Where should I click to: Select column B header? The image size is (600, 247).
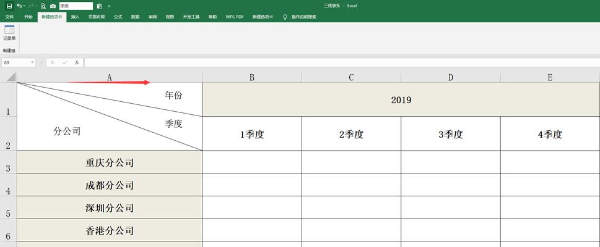pyautogui.click(x=252, y=77)
